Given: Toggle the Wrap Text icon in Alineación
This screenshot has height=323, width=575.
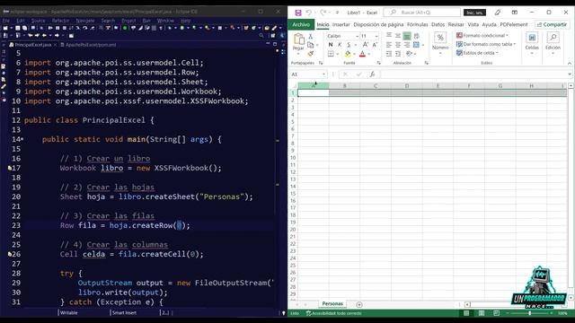Looking at the screenshot, I should 417,36.
